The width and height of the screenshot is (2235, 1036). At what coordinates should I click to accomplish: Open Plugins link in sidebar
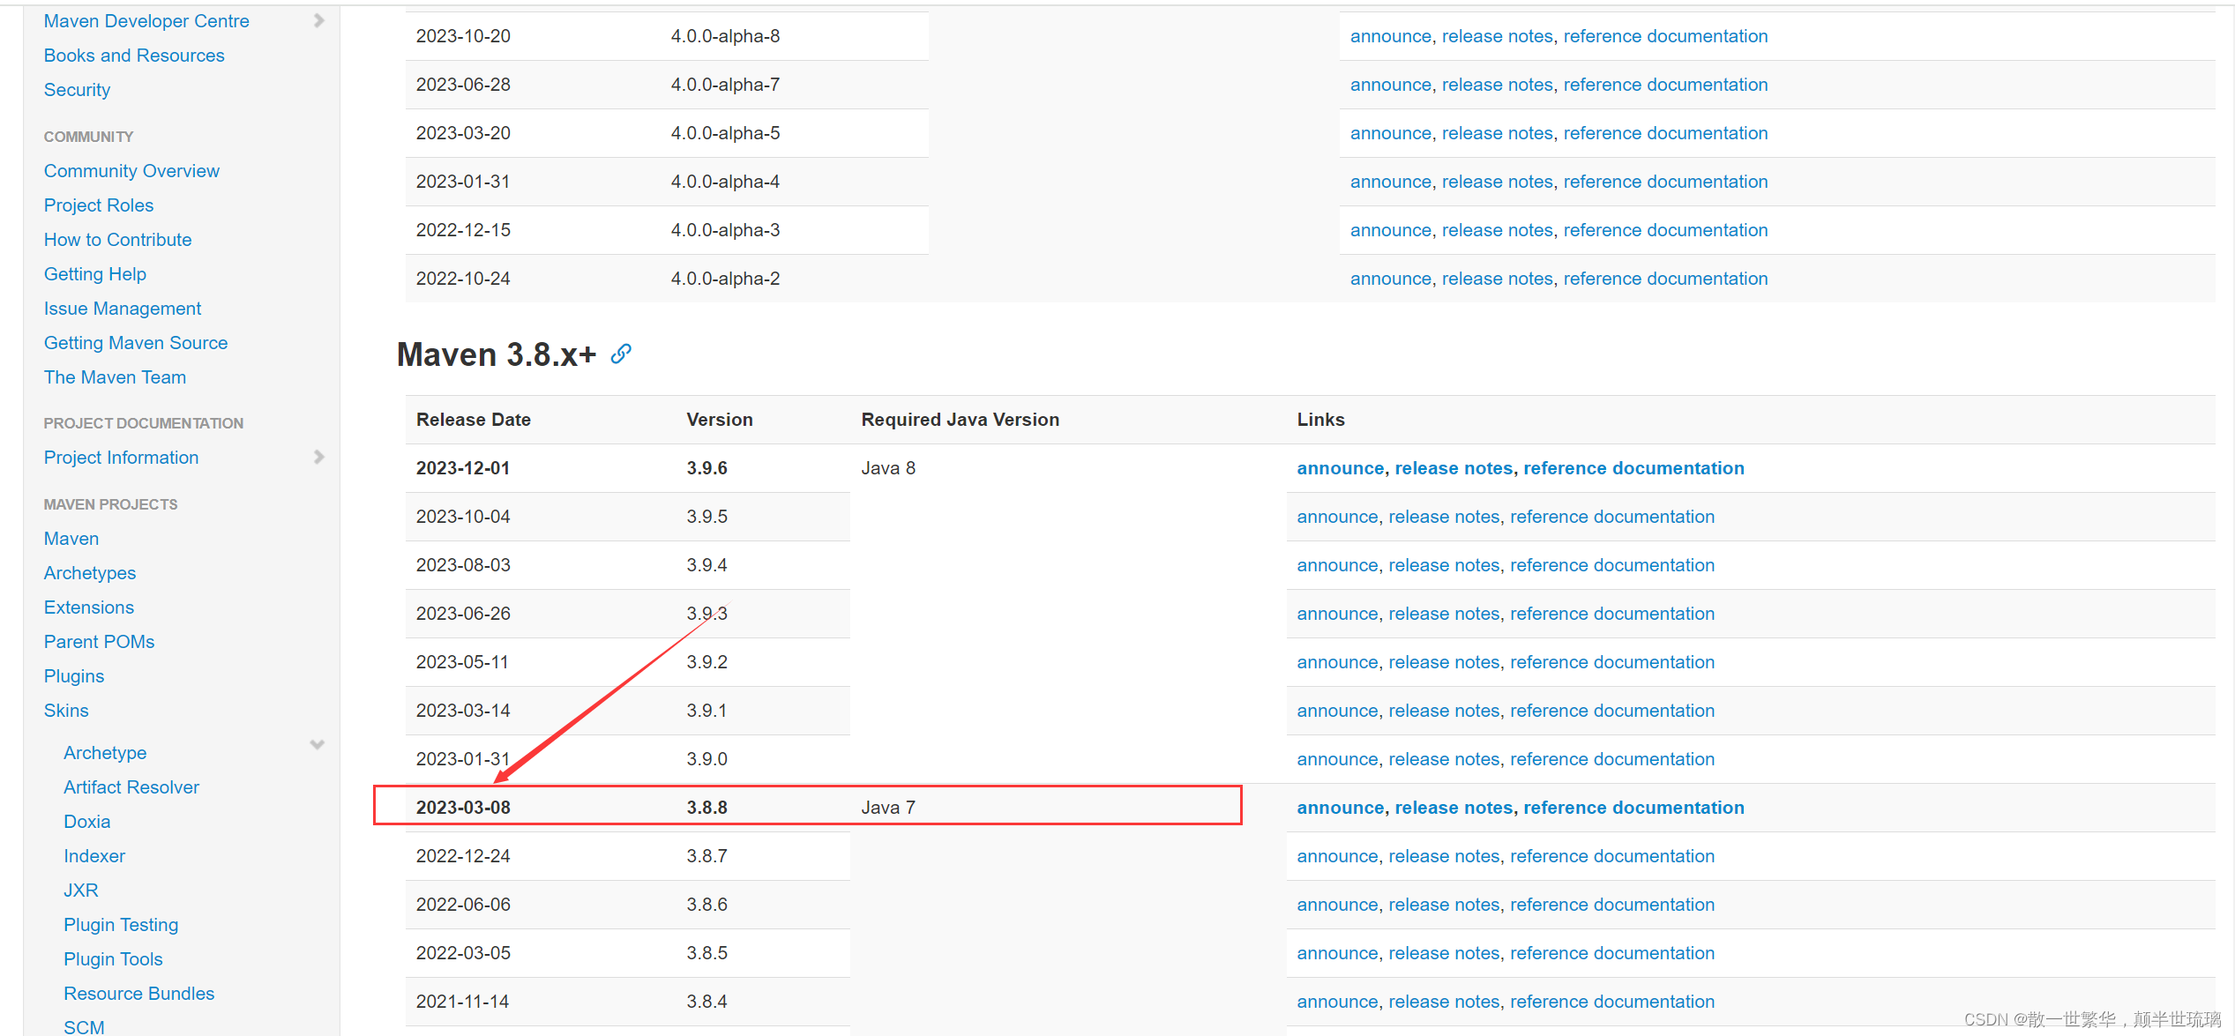click(x=74, y=676)
